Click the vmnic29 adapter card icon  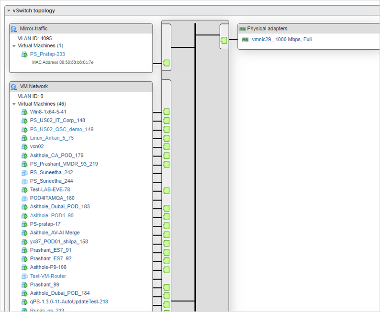245,40
